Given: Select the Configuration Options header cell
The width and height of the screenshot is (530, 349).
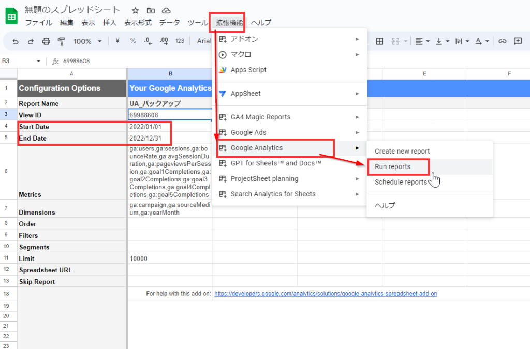Looking at the screenshot, I should [71, 88].
